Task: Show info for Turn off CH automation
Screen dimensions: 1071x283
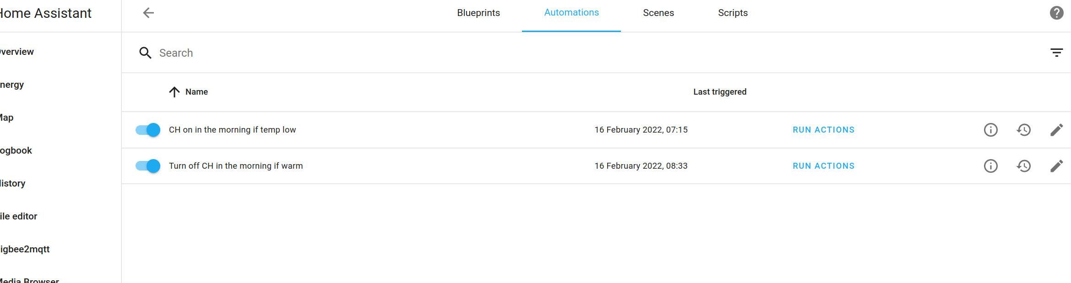Action: click(x=990, y=166)
